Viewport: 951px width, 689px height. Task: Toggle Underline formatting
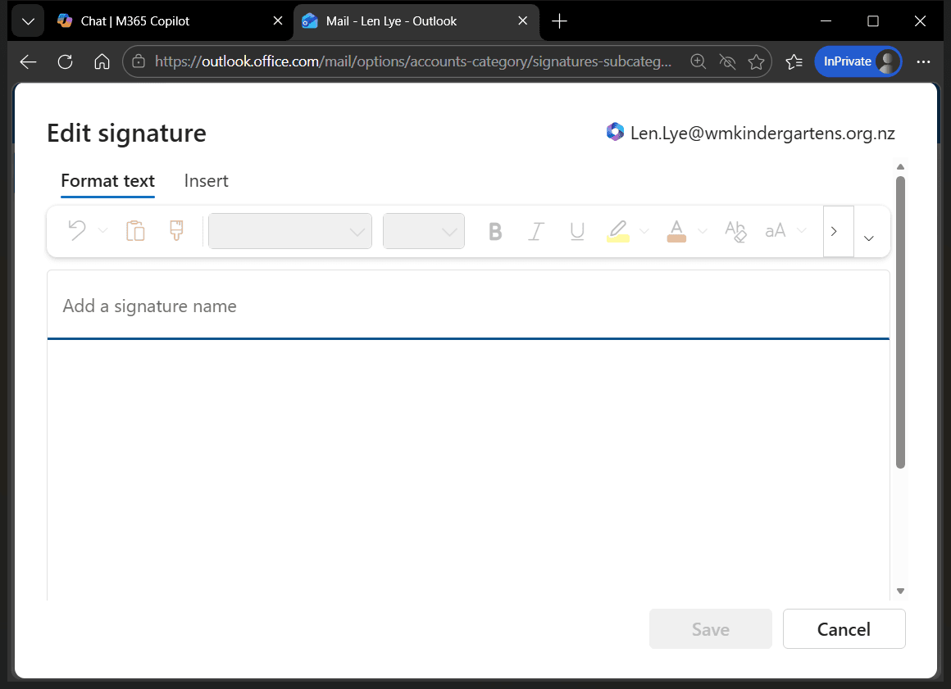577,232
